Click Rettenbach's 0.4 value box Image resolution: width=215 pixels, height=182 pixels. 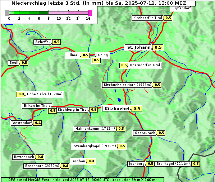pos(40,157)
